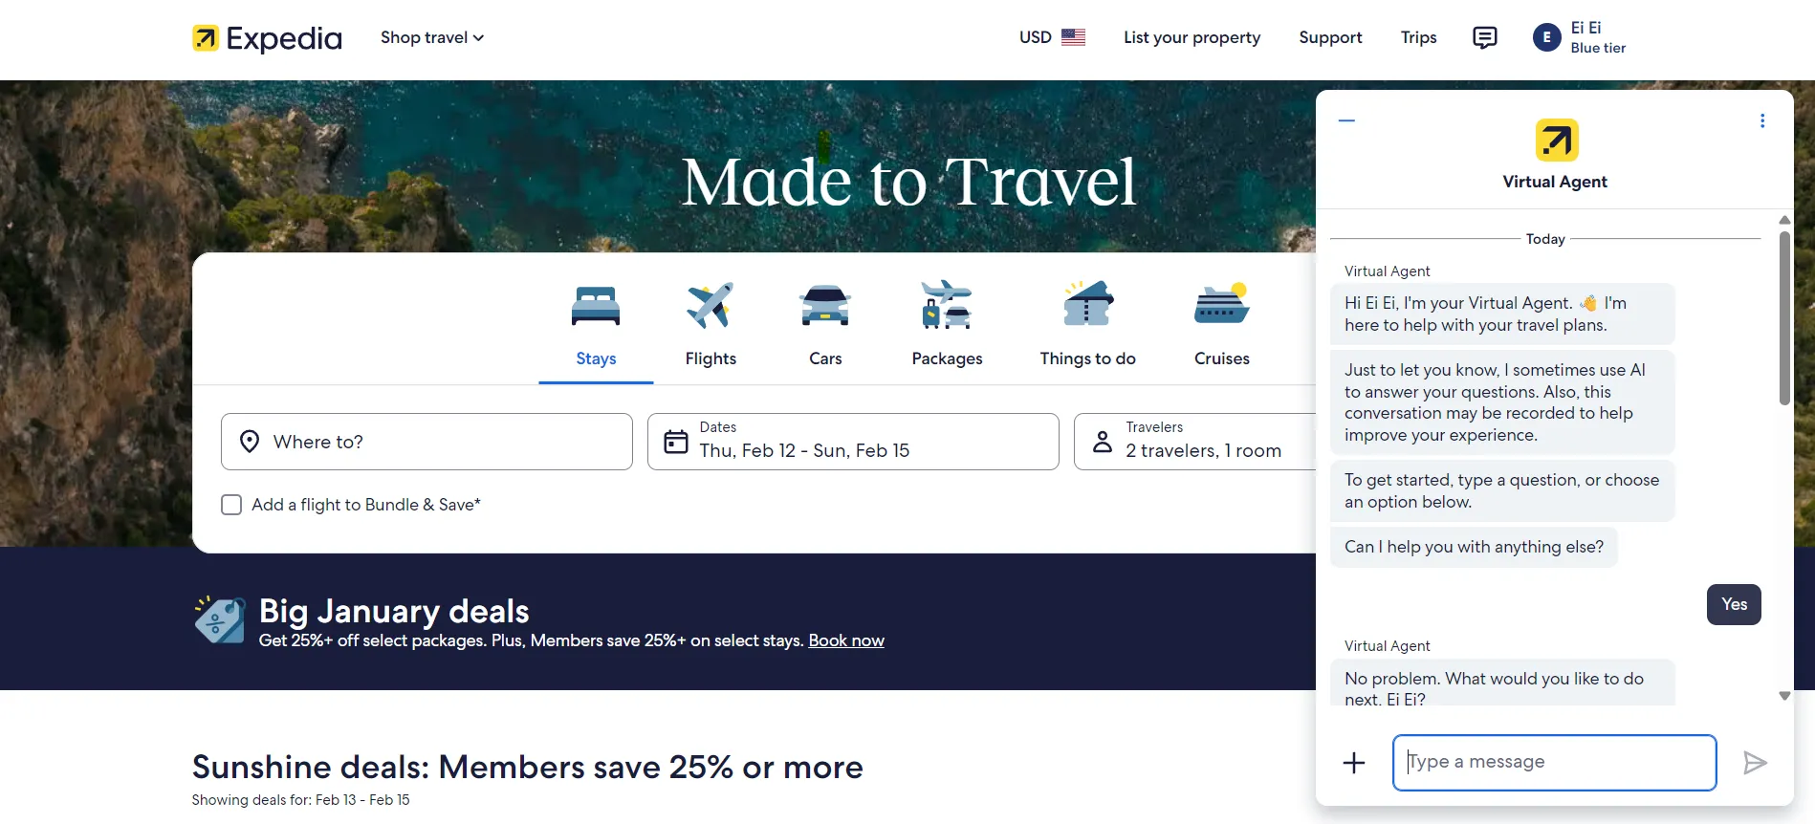Screen dimensions: 1815x824
Task: Click the send message arrow icon
Action: coord(1755,763)
